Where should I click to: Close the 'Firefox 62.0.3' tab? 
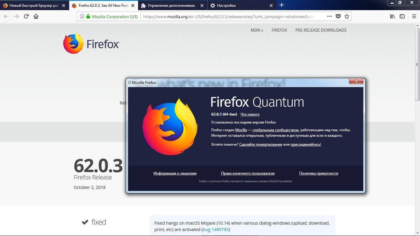point(133,6)
